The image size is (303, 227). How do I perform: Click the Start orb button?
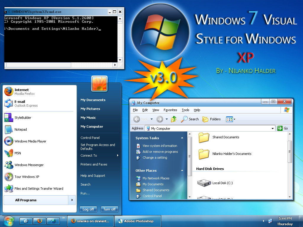click(x=9, y=221)
